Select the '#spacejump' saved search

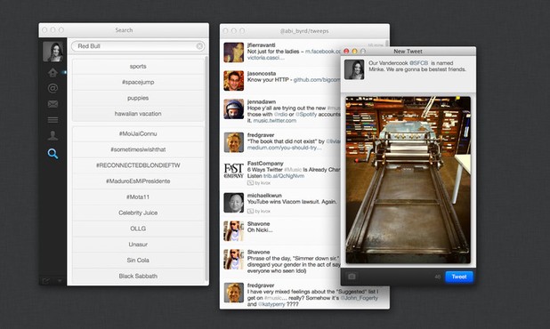[x=138, y=82]
